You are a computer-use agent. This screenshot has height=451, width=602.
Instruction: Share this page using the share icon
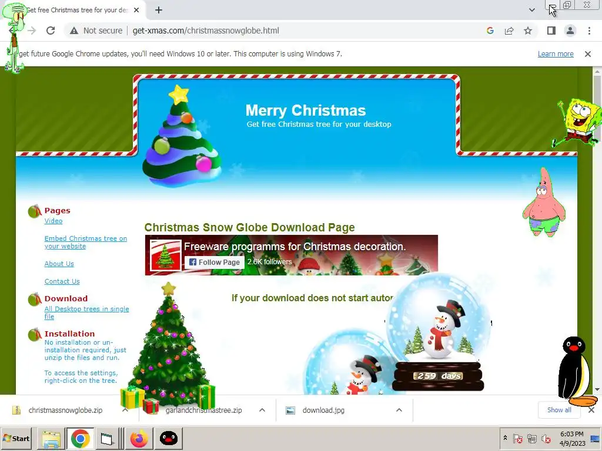coord(509,31)
